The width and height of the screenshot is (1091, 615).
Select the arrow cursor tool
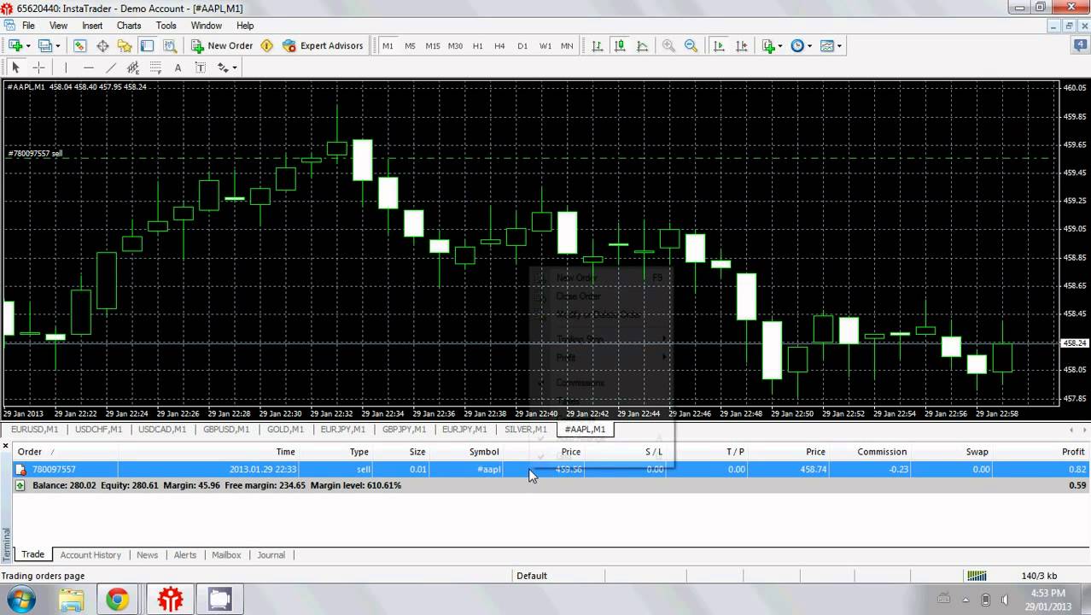(x=15, y=67)
